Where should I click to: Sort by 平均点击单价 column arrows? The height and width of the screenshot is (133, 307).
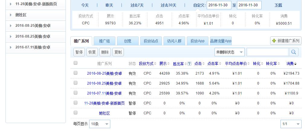tap(248, 64)
